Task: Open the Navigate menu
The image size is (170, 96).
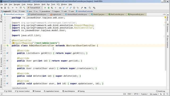Action: tap(17, 4)
